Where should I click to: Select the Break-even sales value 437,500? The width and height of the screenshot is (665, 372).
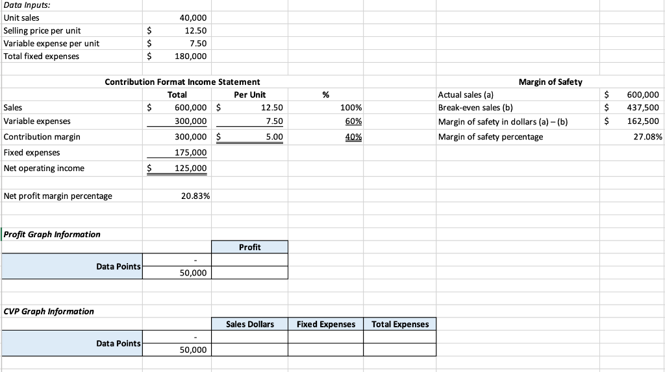[x=643, y=108]
